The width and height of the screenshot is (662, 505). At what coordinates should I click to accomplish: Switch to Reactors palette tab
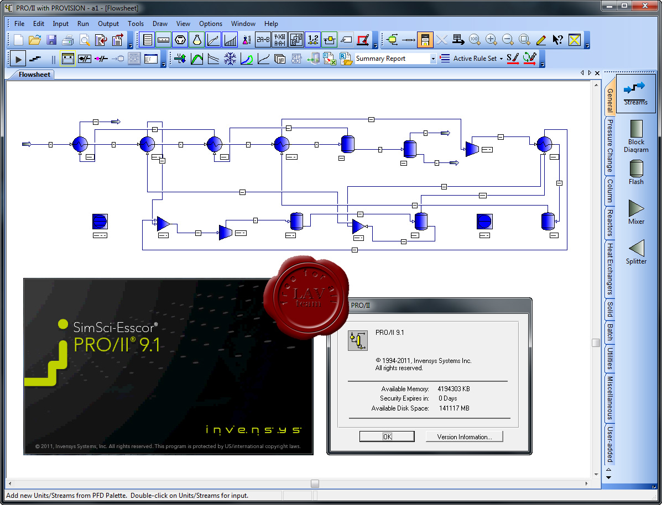tap(609, 223)
